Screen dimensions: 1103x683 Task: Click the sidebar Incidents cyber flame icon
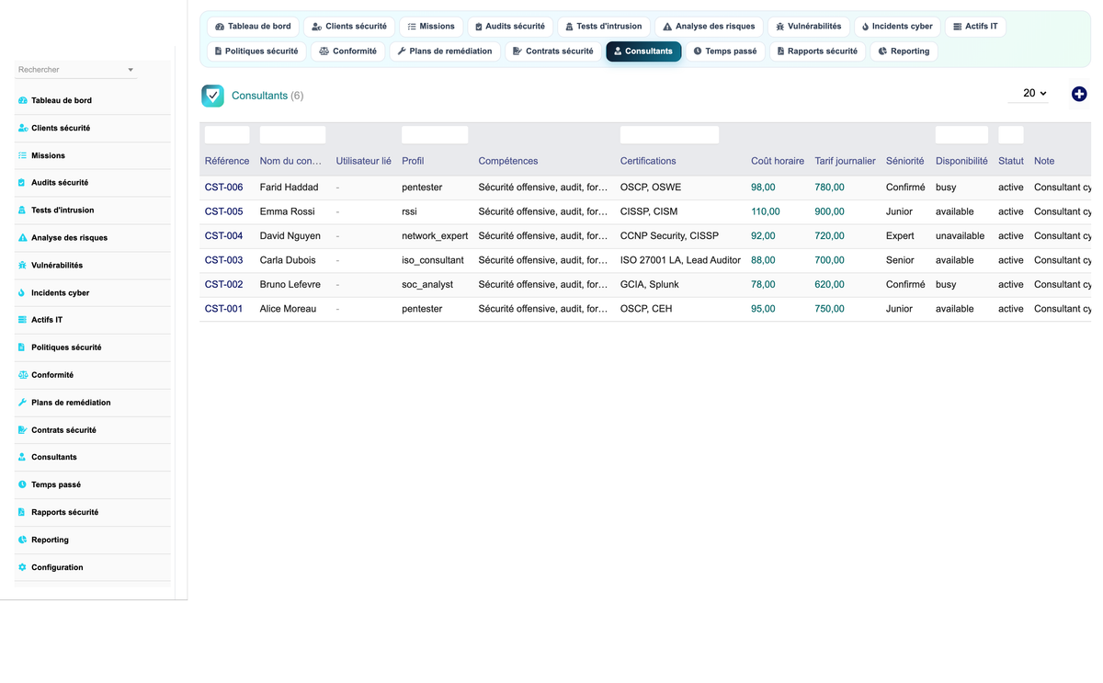click(22, 293)
